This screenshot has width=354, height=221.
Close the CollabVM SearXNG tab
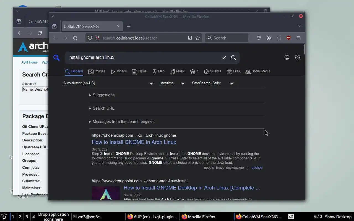(x=118, y=26)
